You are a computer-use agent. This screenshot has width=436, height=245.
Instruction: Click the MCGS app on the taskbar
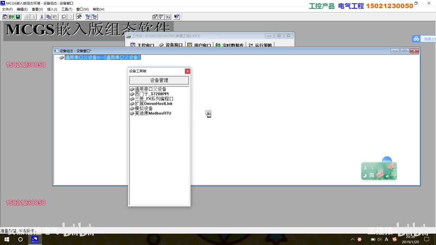[x=35, y=239]
